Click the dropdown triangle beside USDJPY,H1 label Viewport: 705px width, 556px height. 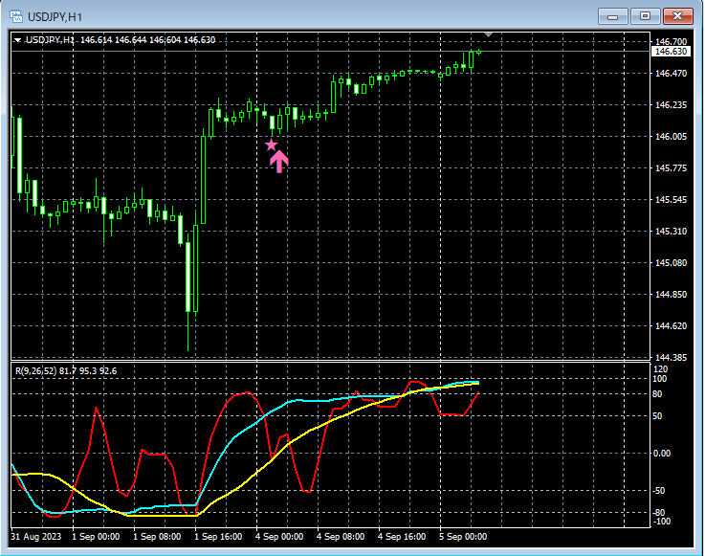[x=17, y=40]
